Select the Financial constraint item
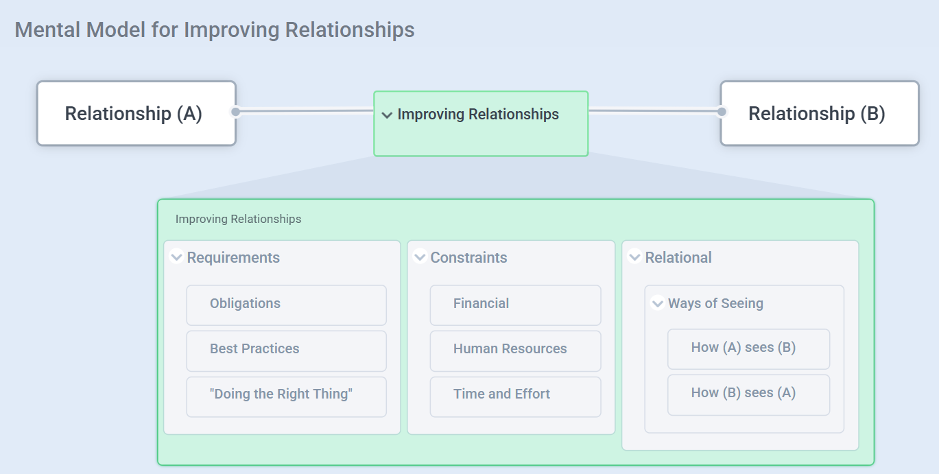 tap(515, 304)
